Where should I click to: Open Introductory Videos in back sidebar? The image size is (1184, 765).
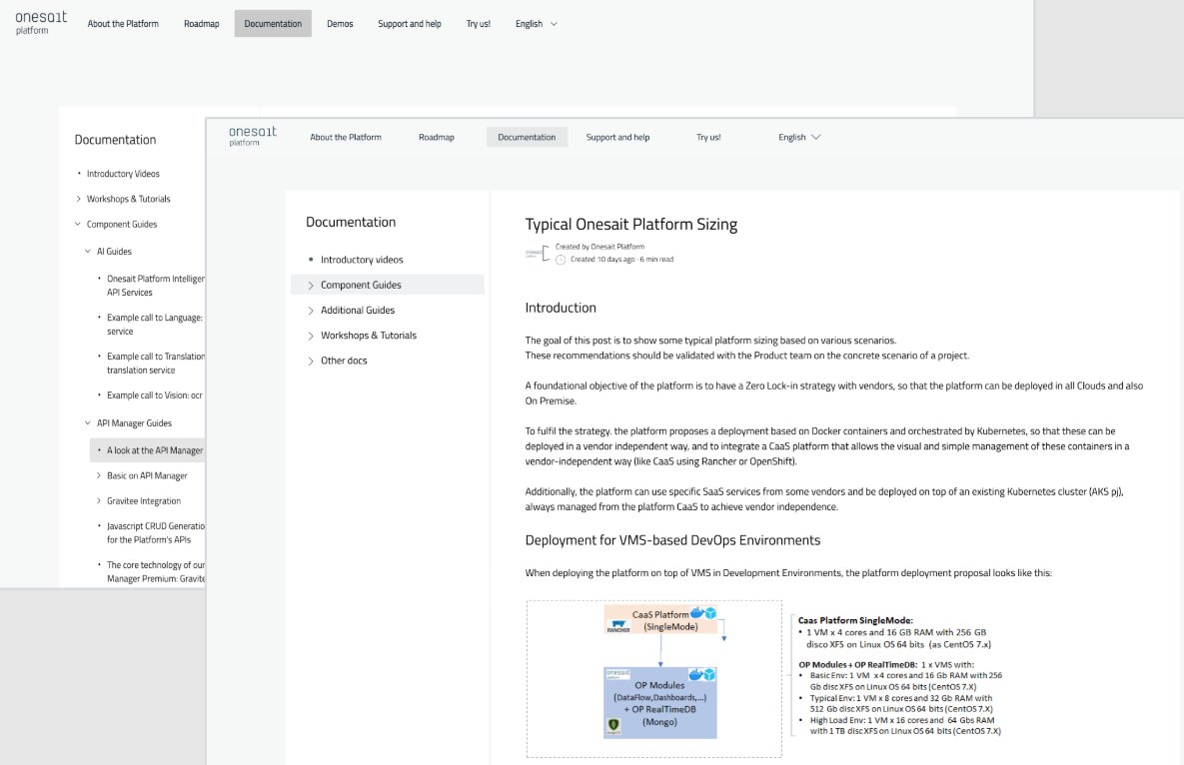tap(123, 174)
